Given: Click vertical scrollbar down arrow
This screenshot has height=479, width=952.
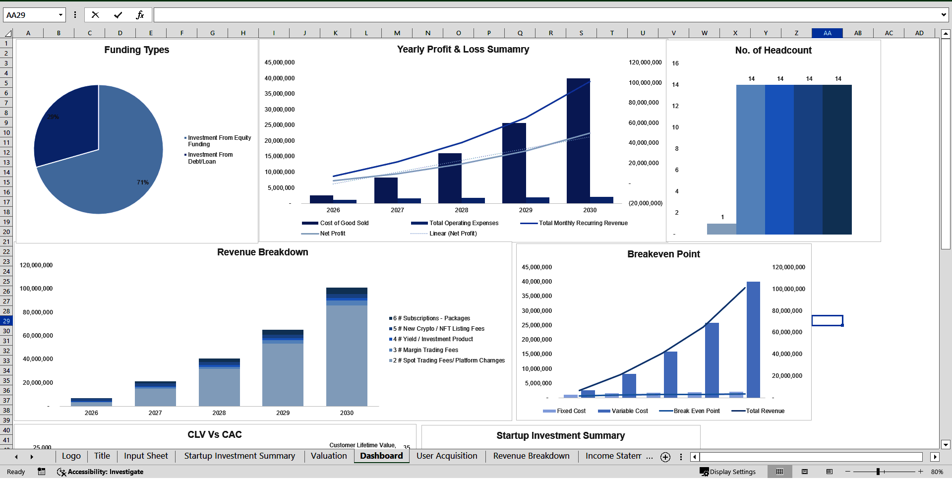Looking at the screenshot, I should pos(946,445).
